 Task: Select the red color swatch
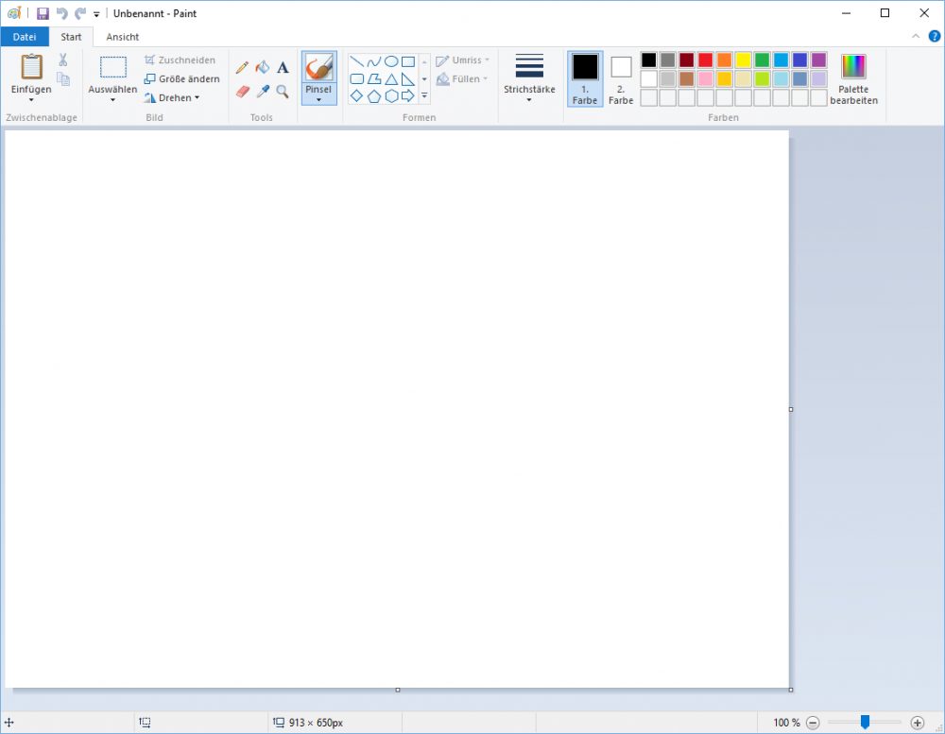pyautogui.click(x=706, y=60)
